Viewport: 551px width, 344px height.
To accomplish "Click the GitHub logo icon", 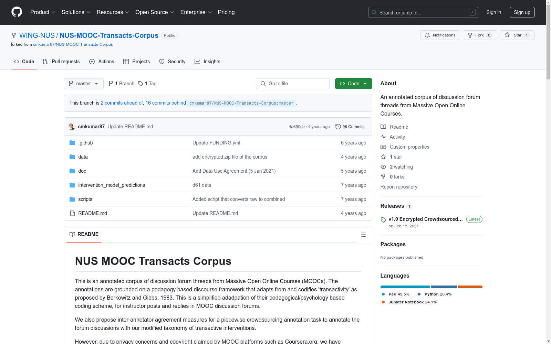I will point(17,12).
